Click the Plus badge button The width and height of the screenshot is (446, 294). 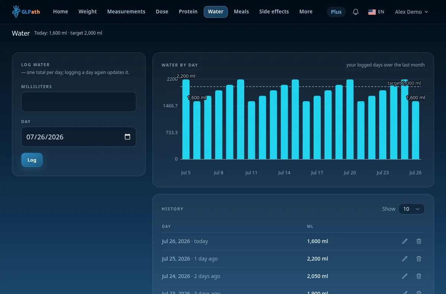tap(336, 12)
